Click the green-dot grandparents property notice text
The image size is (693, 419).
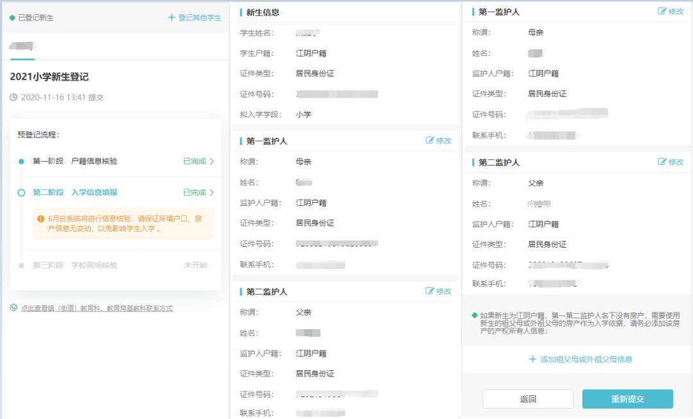pos(580,323)
